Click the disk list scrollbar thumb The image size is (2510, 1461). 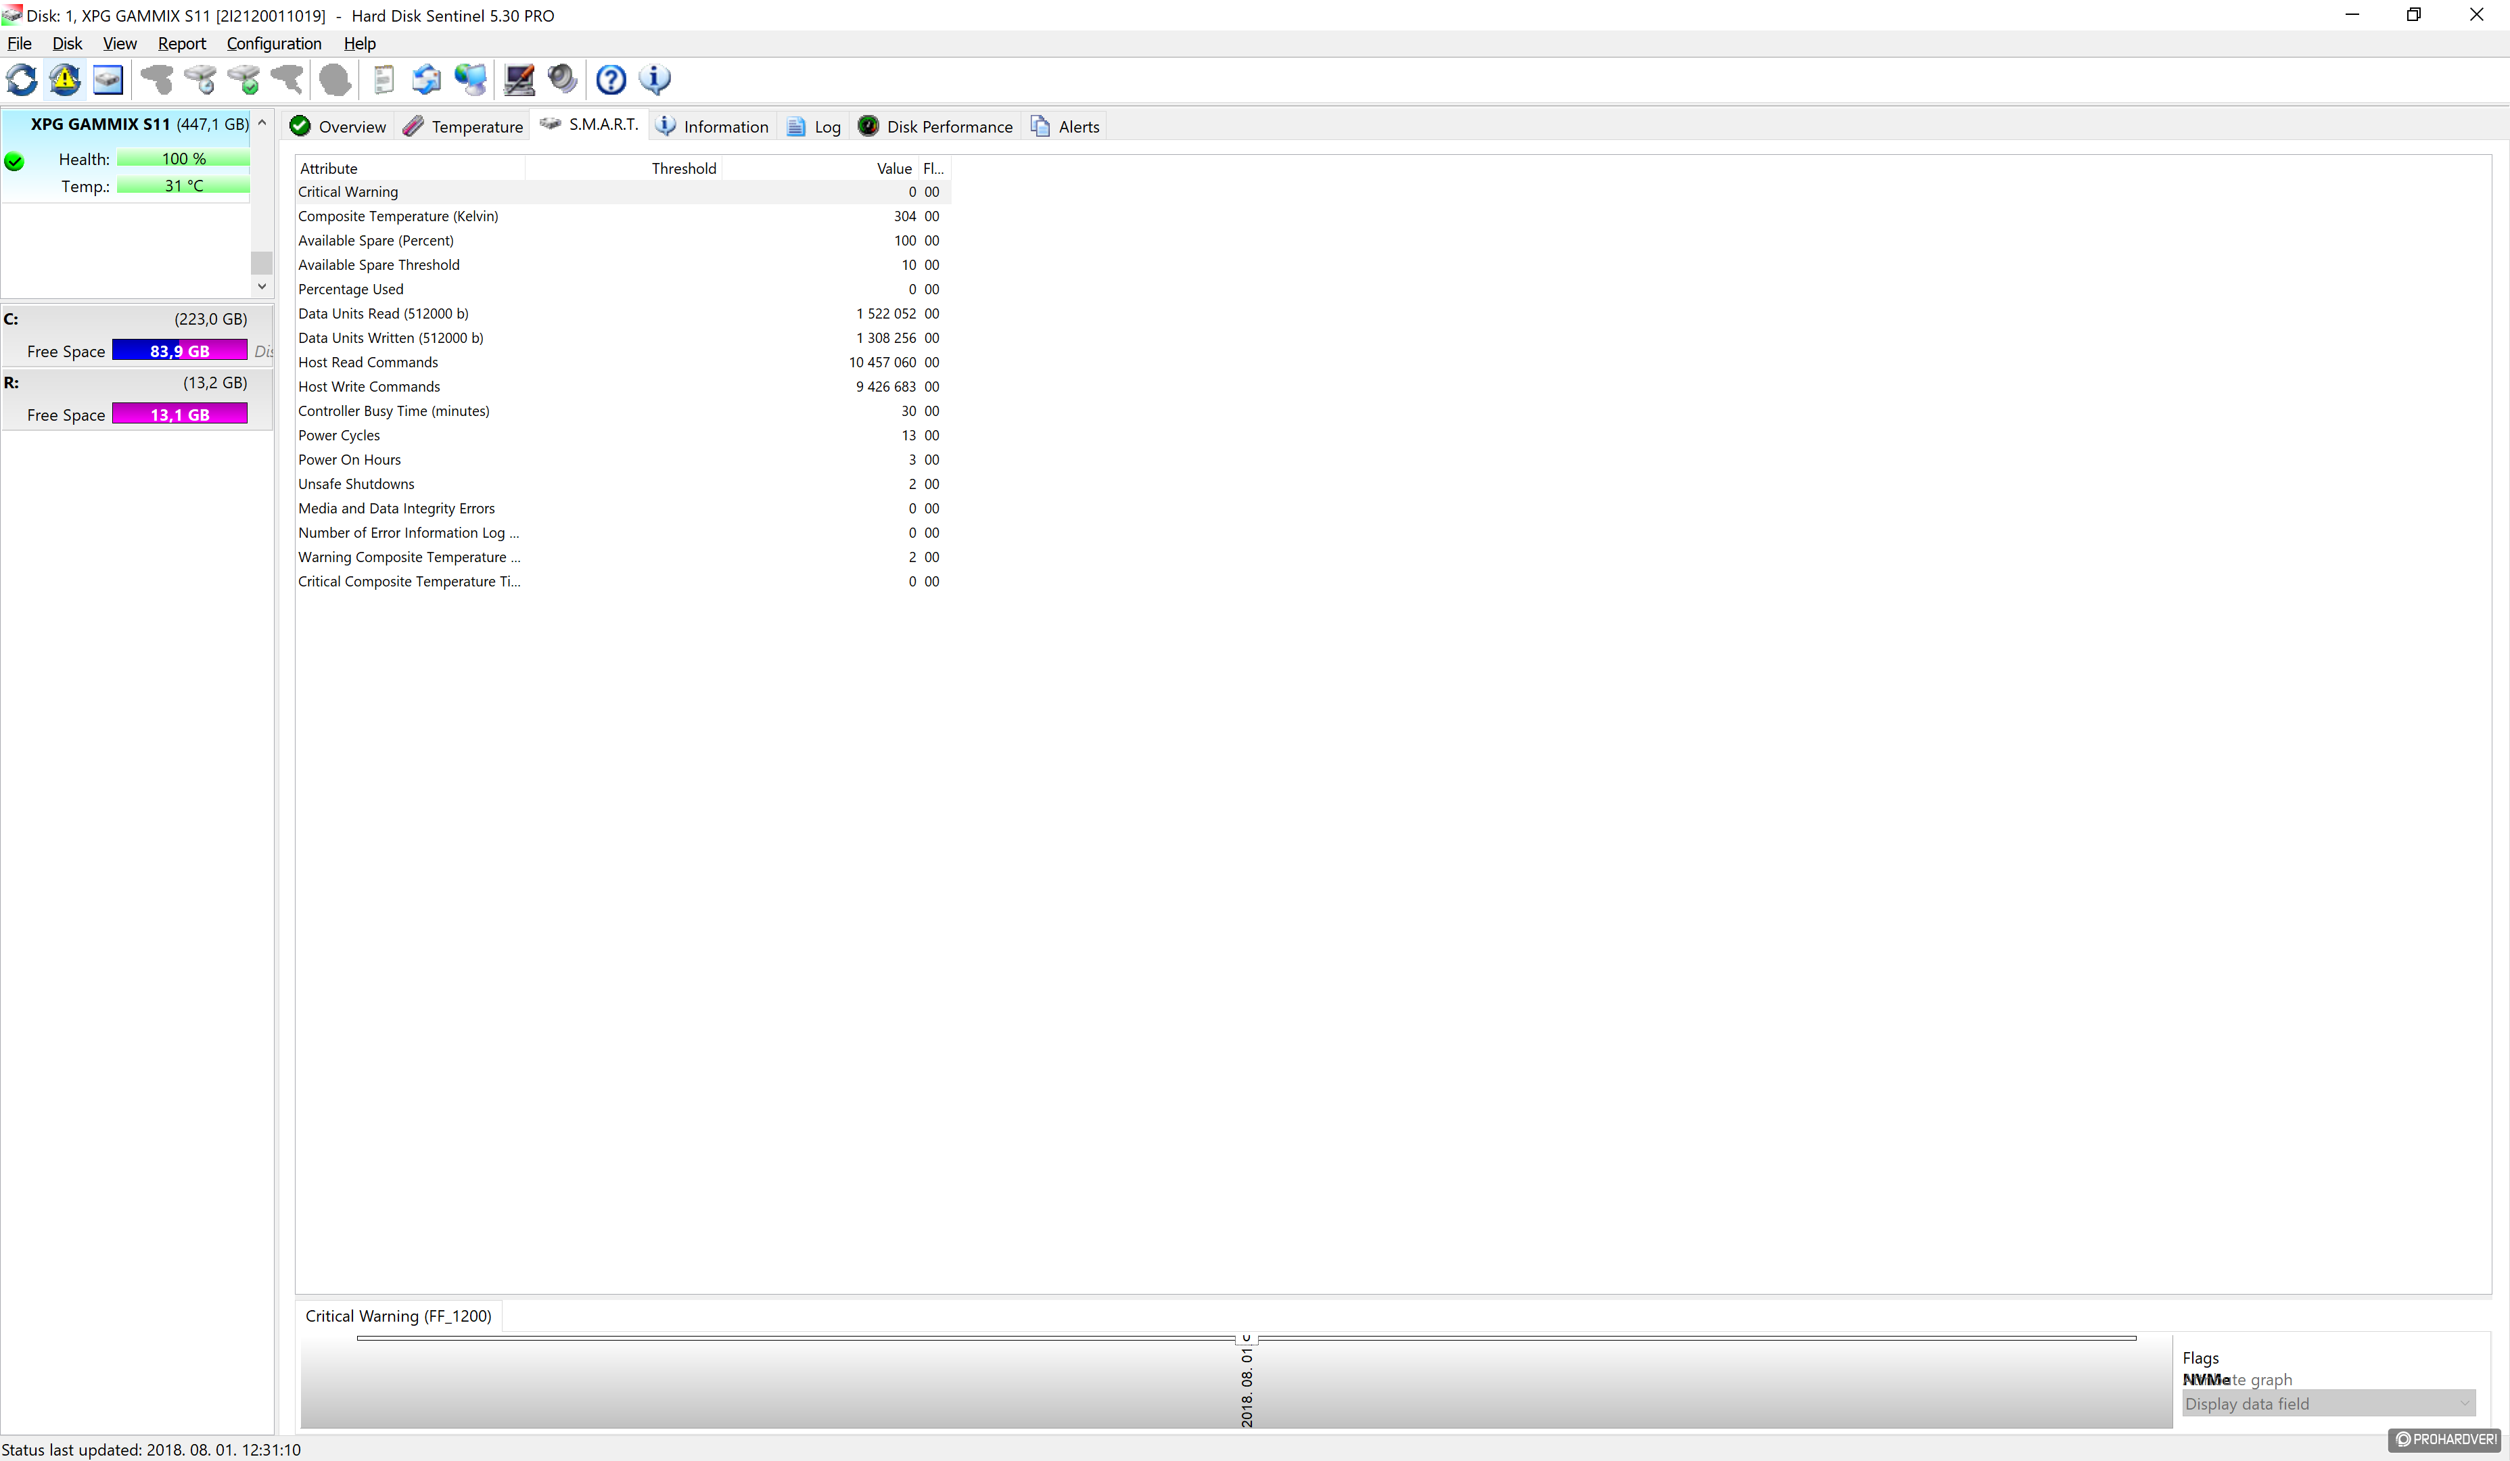click(262, 262)
